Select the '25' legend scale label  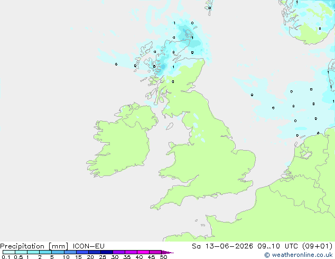coord(103,257)
